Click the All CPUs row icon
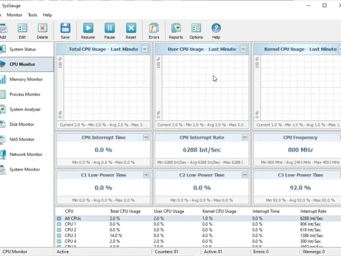341x256 pixels. click(x=59, y=218)
